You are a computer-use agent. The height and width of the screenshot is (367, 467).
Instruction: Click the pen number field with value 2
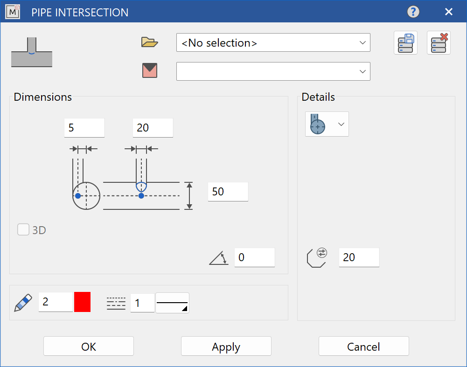[x=56, y=302]
